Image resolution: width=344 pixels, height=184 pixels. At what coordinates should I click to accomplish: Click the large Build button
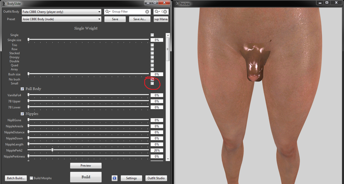pos(86,177)
